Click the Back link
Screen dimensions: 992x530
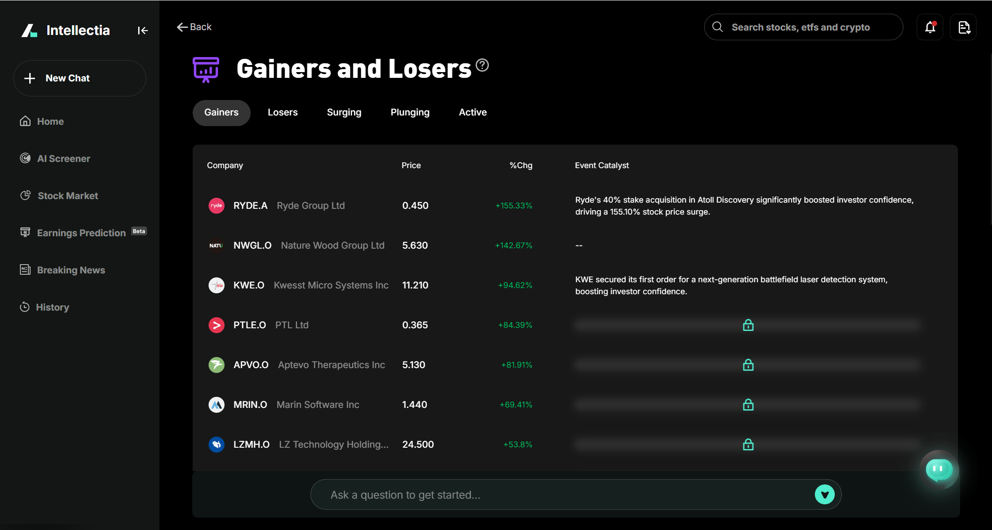[194, 27]
